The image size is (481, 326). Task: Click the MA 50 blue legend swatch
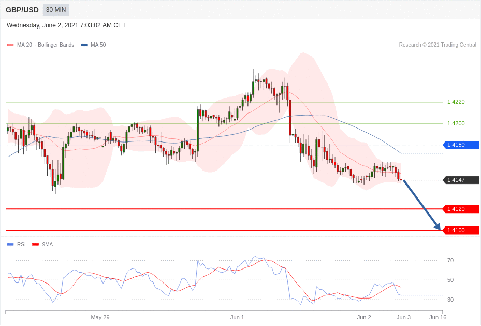point(84,45)
